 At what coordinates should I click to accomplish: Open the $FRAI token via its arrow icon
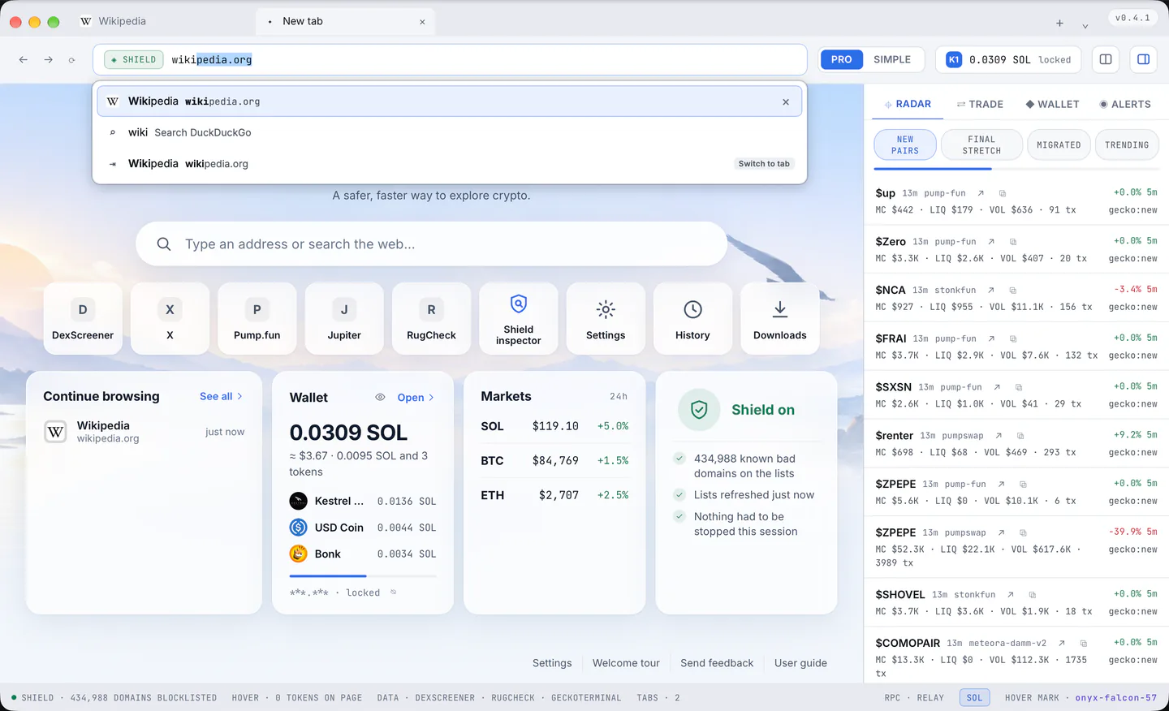point(991,338)
